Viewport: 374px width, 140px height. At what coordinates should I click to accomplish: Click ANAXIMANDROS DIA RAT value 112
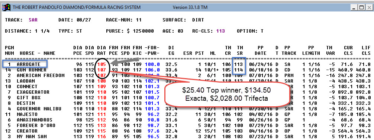pos(101,120)
